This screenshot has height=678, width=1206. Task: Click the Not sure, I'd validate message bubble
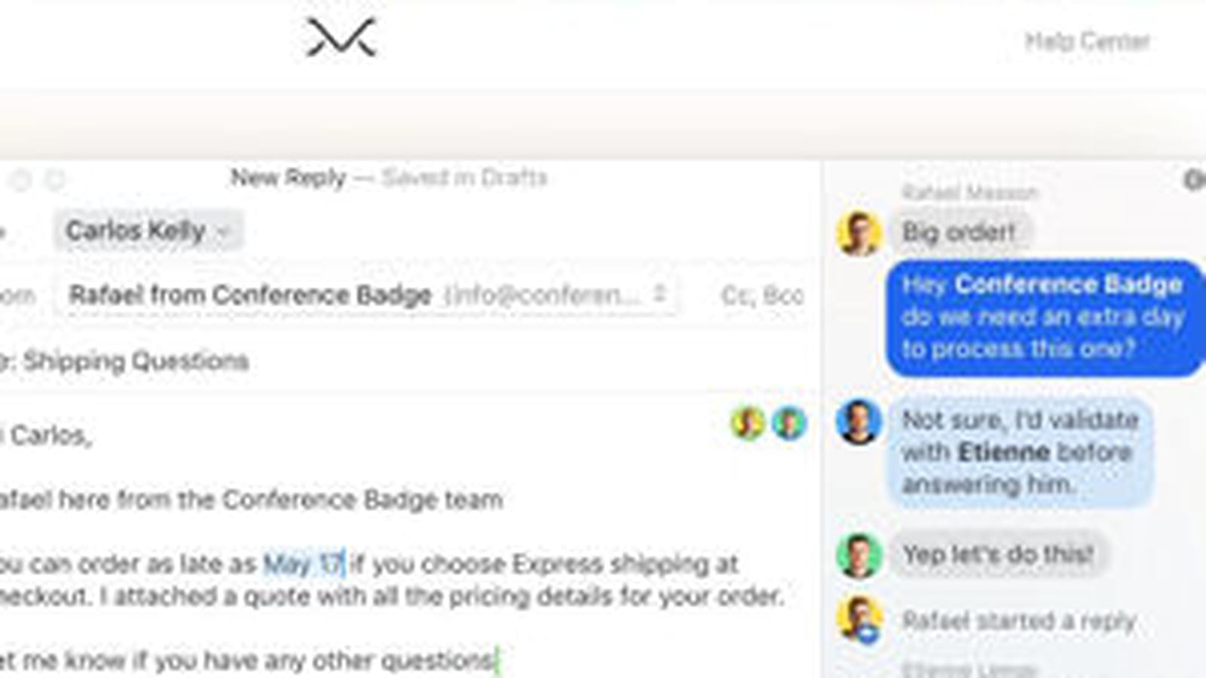(1021, 451)
